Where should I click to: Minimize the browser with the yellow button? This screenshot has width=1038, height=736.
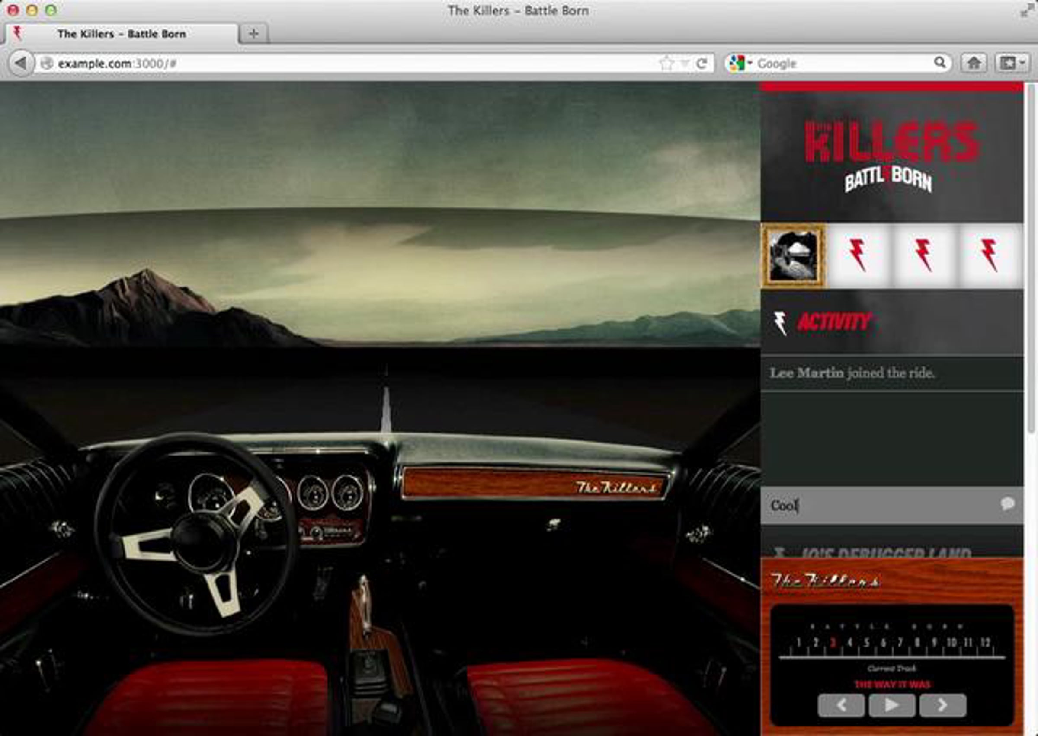(32, 10)
